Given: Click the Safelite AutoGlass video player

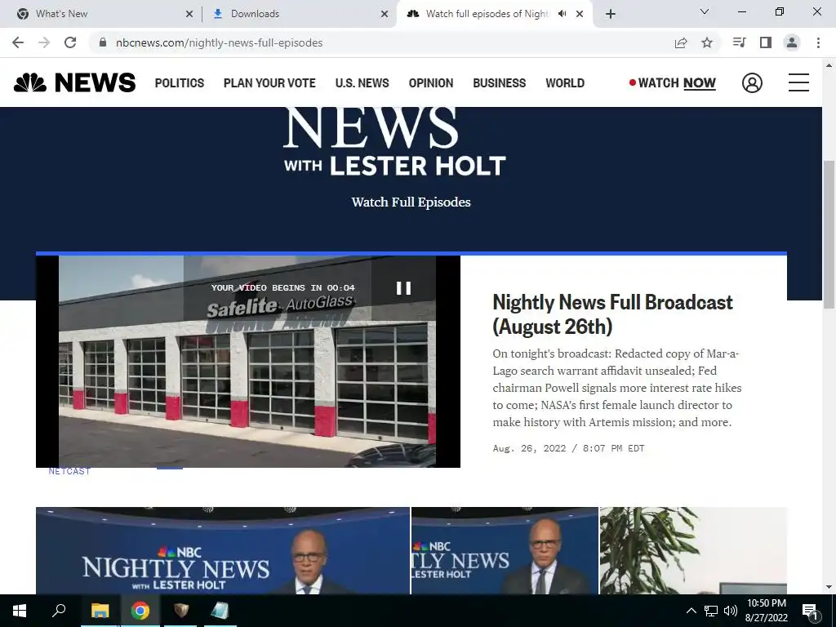Looking at the screenshot, I should 248,362.
